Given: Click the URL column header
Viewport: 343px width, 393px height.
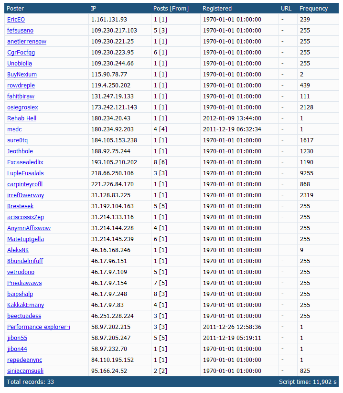Looking at the screenshot, I should [286, 8].
